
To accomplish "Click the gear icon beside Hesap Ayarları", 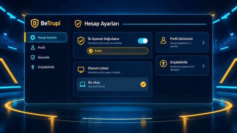I will (x=33, y=38).
